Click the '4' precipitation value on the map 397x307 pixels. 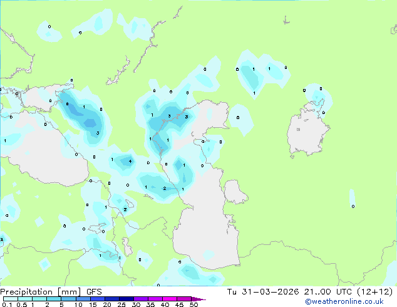pos(130,162)
